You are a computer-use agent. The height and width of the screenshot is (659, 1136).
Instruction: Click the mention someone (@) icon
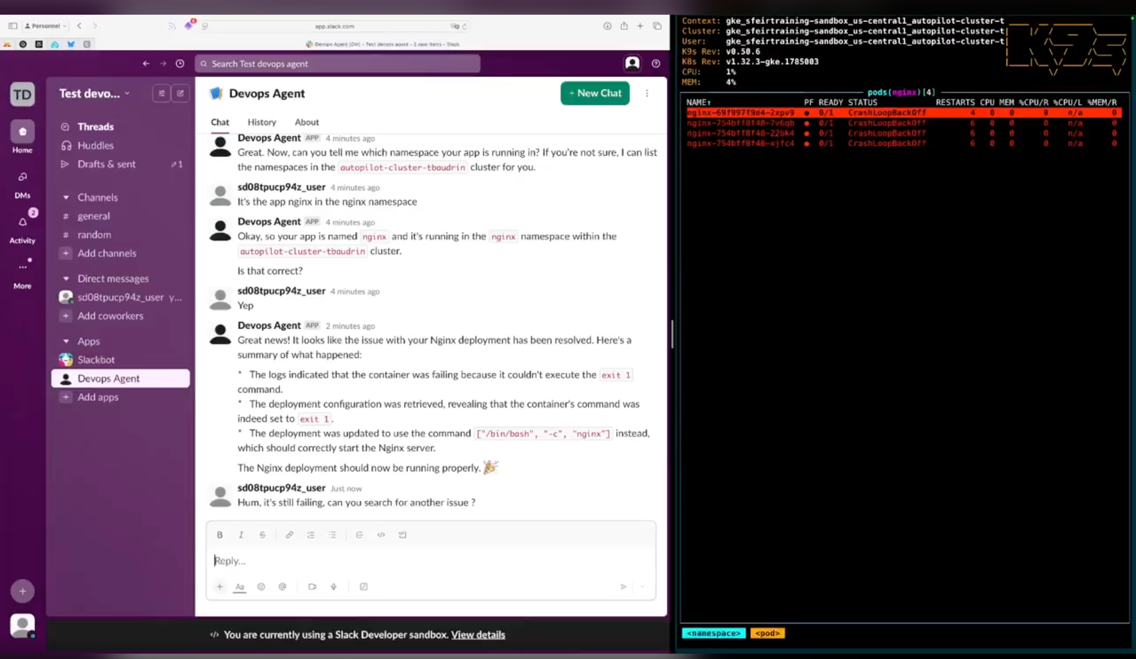(282, 586)
